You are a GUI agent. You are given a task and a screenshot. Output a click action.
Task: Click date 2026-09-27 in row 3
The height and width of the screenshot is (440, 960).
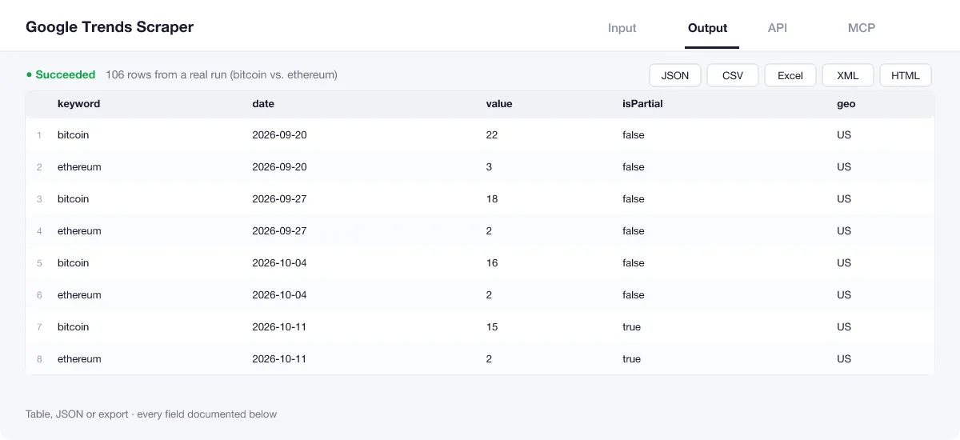pyautogui.click(x=279, y=199)
